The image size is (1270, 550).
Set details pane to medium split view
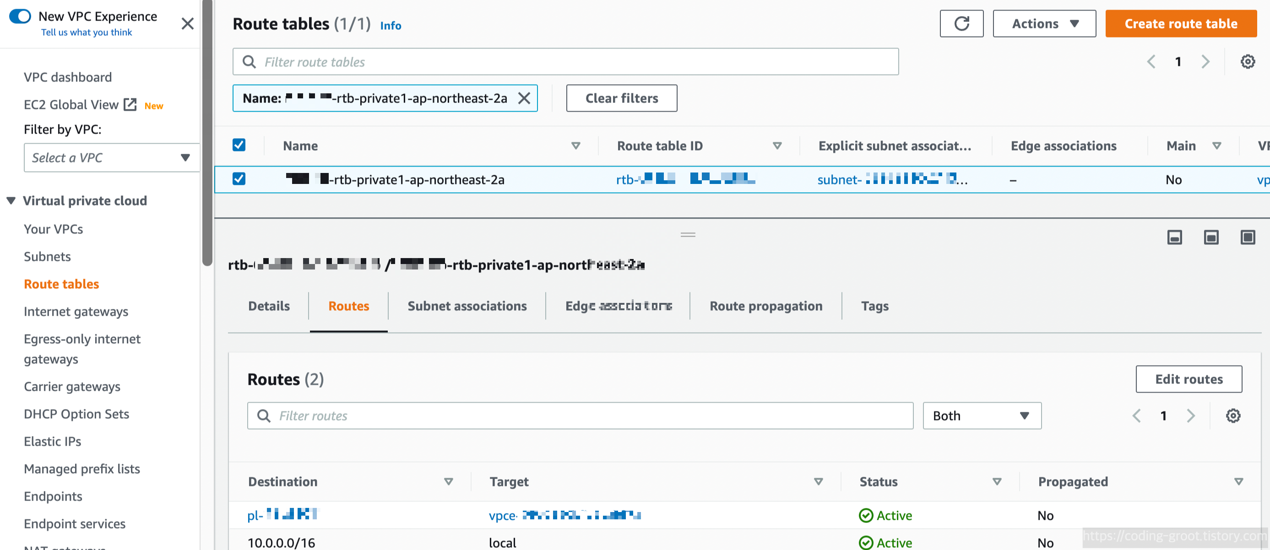(1211, 237)
